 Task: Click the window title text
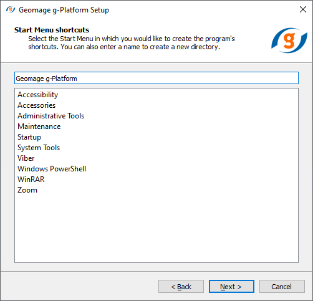(64, 10)
